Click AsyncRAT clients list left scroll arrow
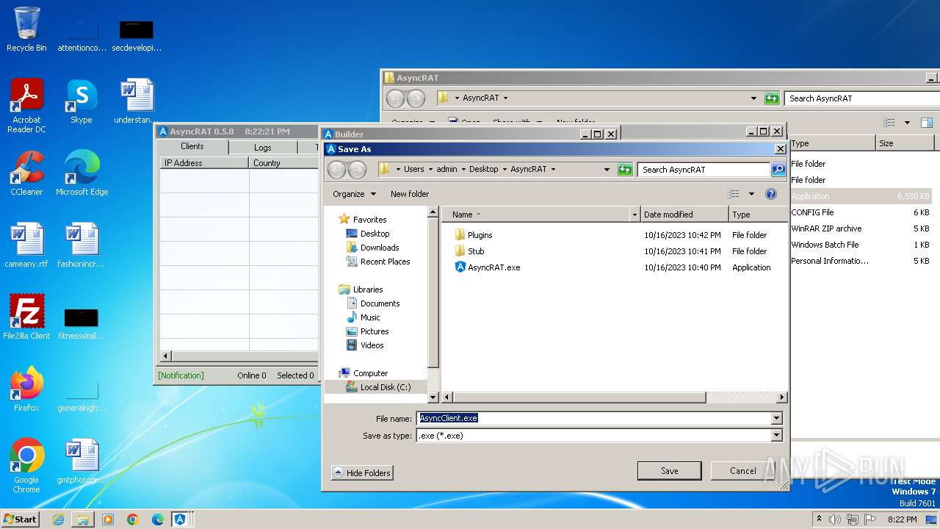Viewport: 940px width, 529px height. tap(165, 356)
